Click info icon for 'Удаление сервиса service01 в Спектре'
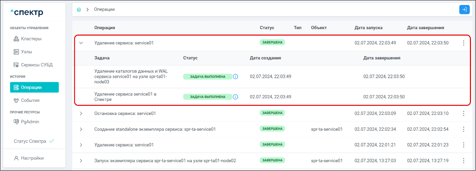 pyautogui.click(x=236, y=97)
